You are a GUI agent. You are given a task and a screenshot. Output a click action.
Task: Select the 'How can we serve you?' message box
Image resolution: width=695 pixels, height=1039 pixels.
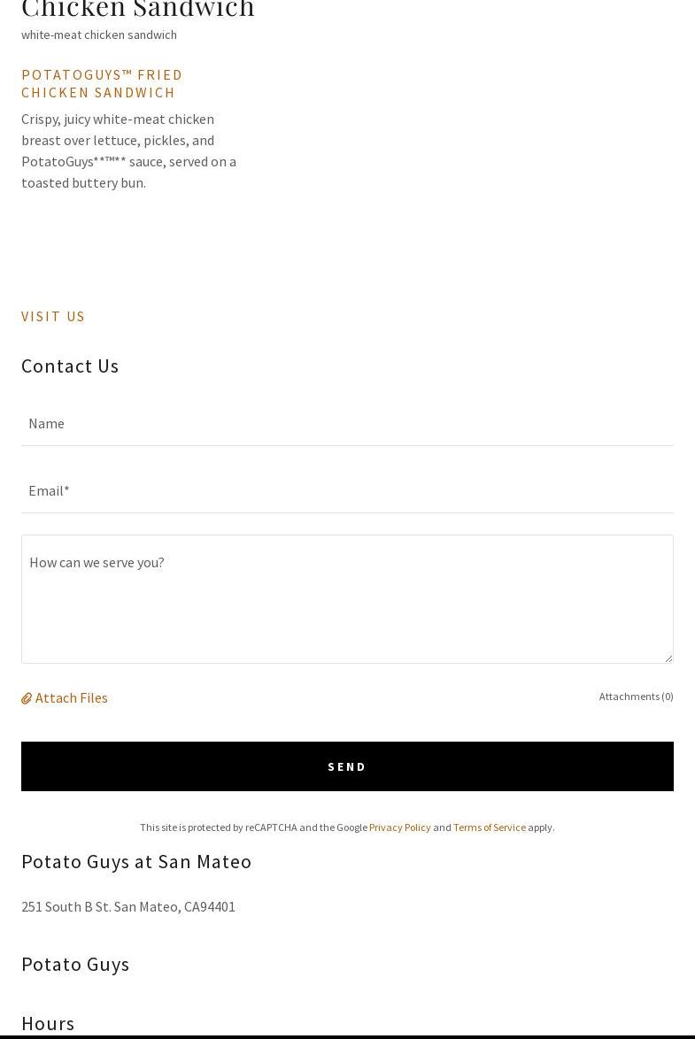(x=347, y=599)
